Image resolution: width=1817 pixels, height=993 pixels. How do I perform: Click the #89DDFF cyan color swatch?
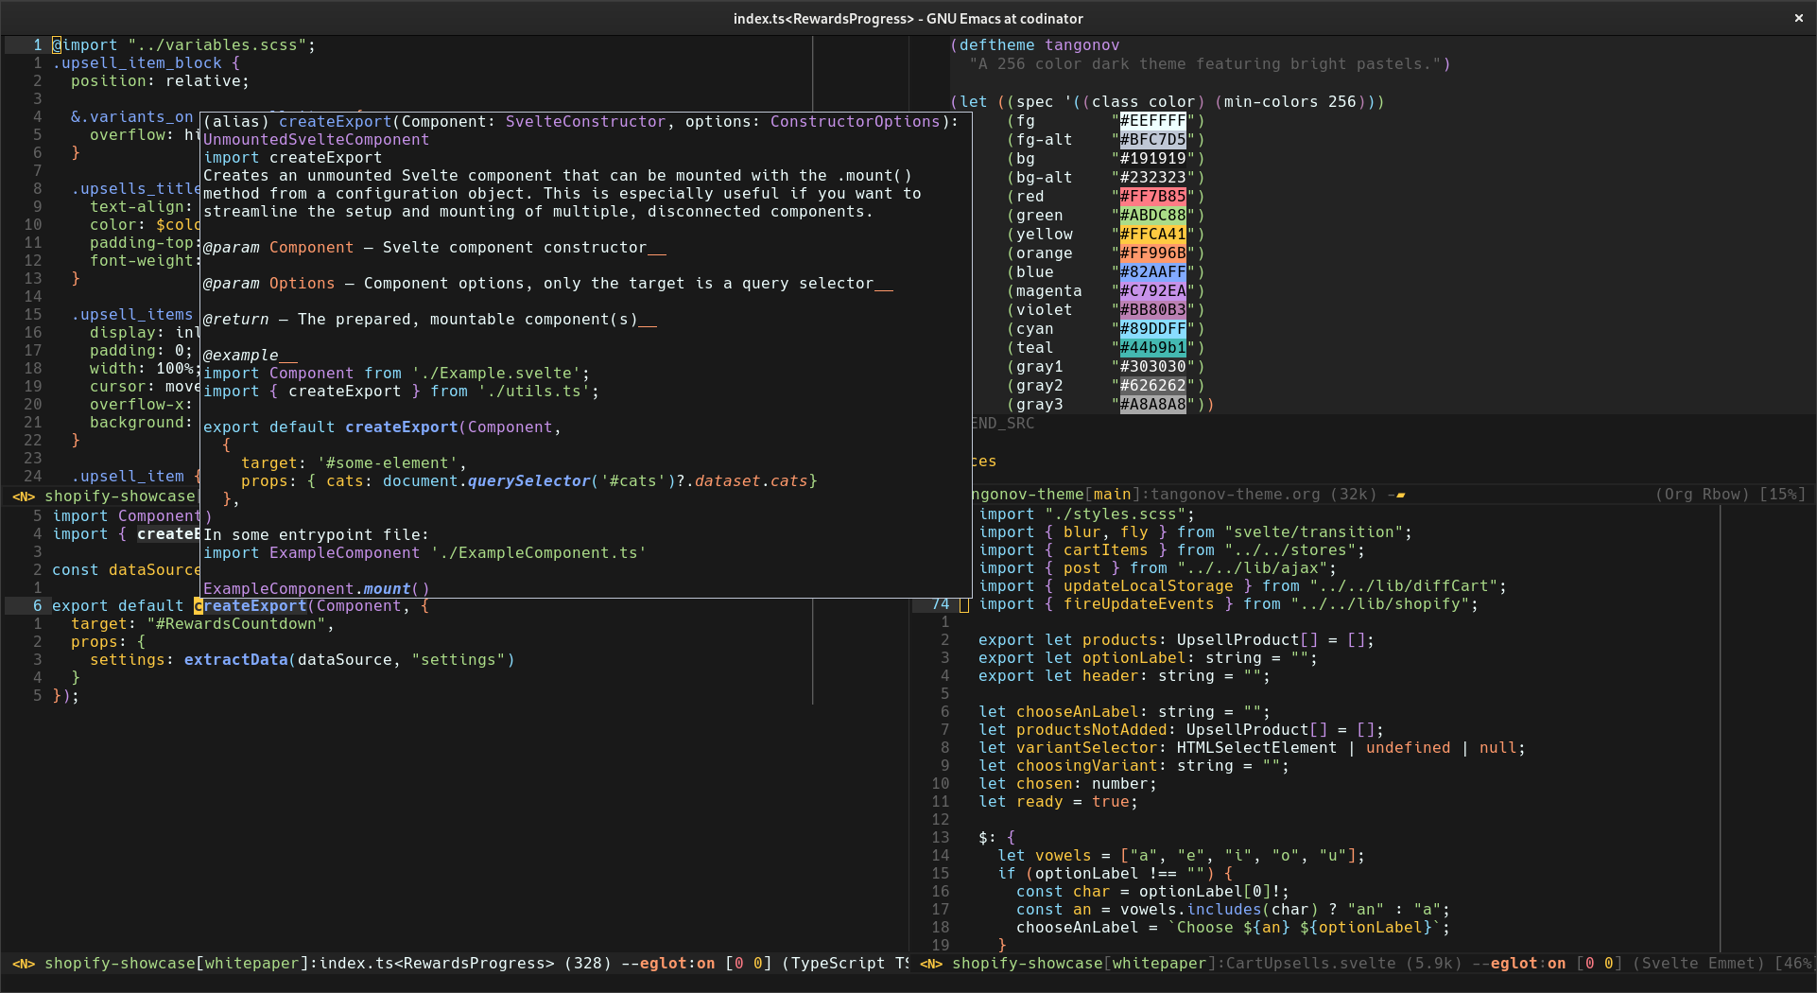[1152, 329]
